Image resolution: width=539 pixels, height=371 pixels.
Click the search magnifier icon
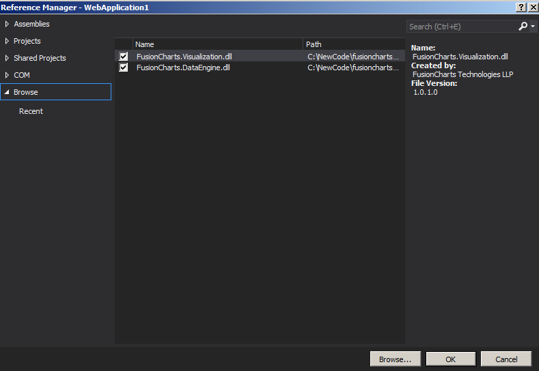pos(523,26)
